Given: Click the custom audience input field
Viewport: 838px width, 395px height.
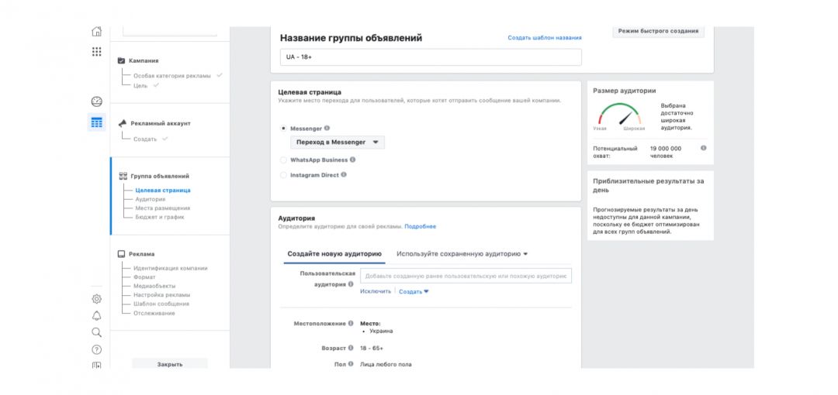Looking at the screenshot, I should click(466, 276).
